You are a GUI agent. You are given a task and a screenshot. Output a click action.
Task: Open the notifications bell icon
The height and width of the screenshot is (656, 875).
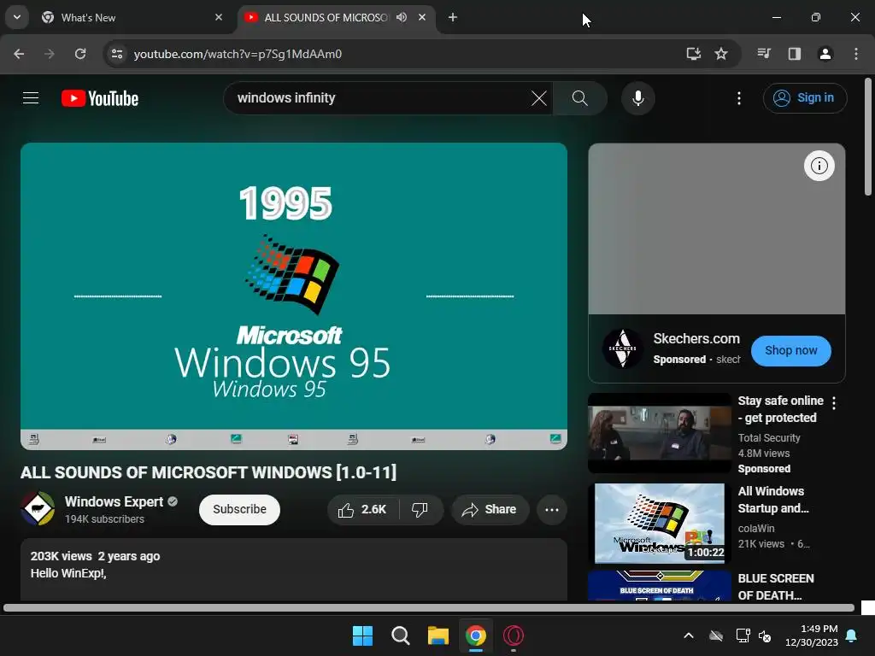tap(852, 635)
